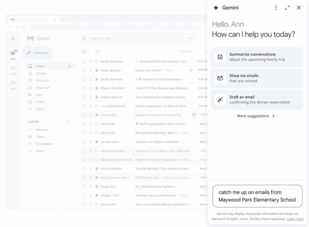Open the Snoozed folder

[49, 81]
